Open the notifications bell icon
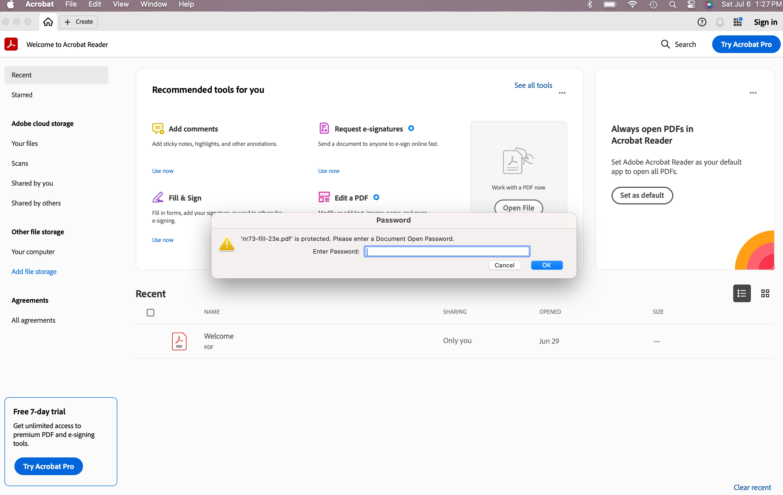 click(x=720, y=22)
